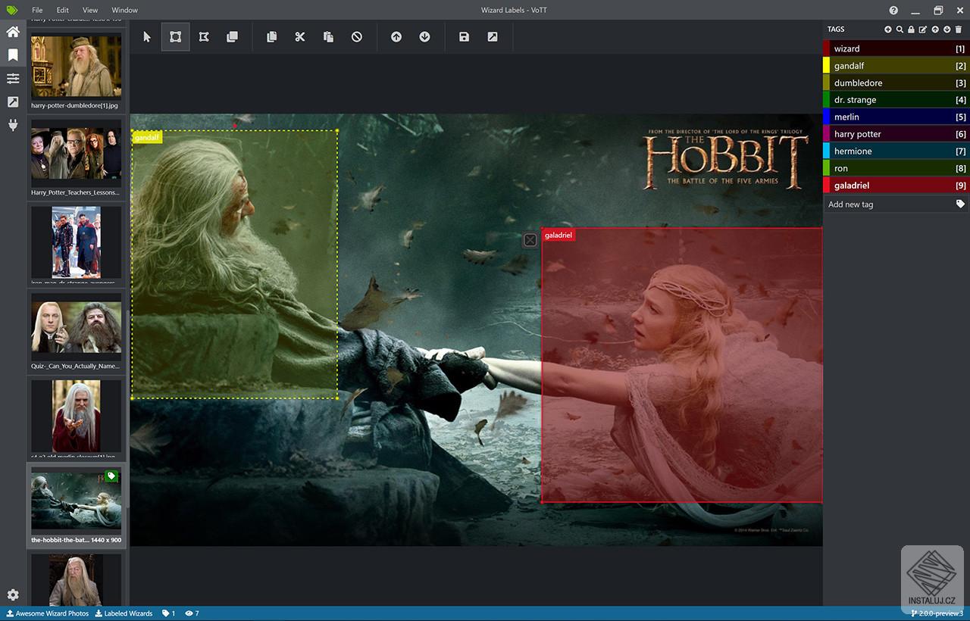
Task: Add new tag plus icon in Tags header
Action: click(x=888, y=30)
